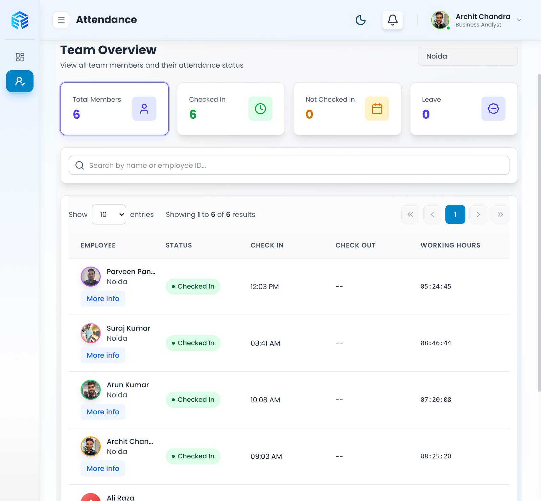
Task: Click the WORKING HOURS column header
Action: [x=450, y=245]
